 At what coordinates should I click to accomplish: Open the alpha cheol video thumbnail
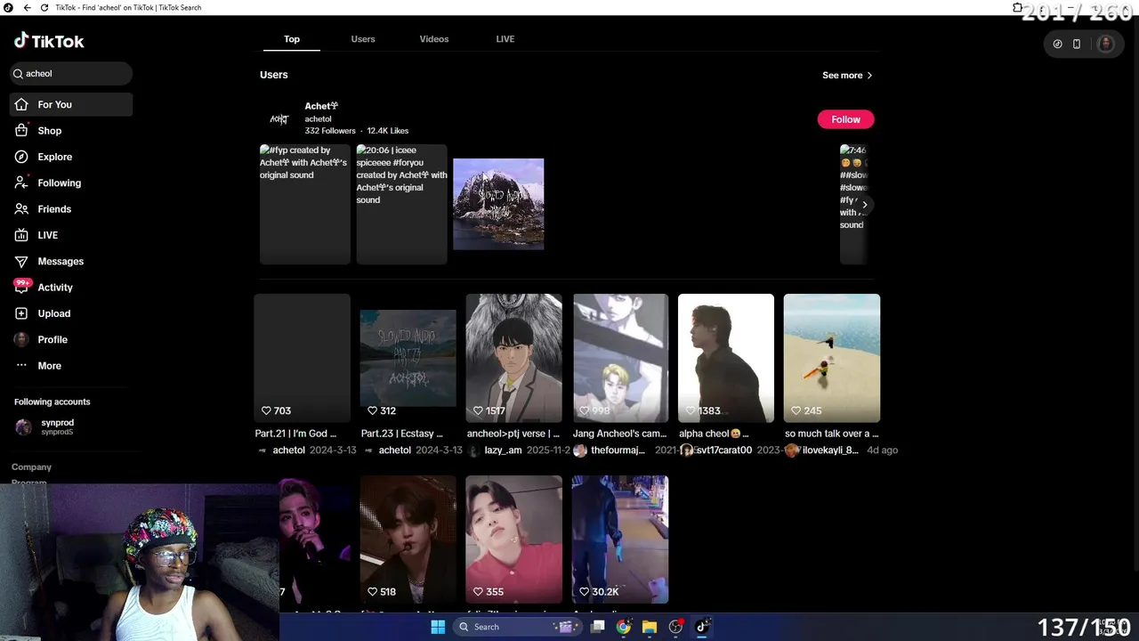pos(726,358)
